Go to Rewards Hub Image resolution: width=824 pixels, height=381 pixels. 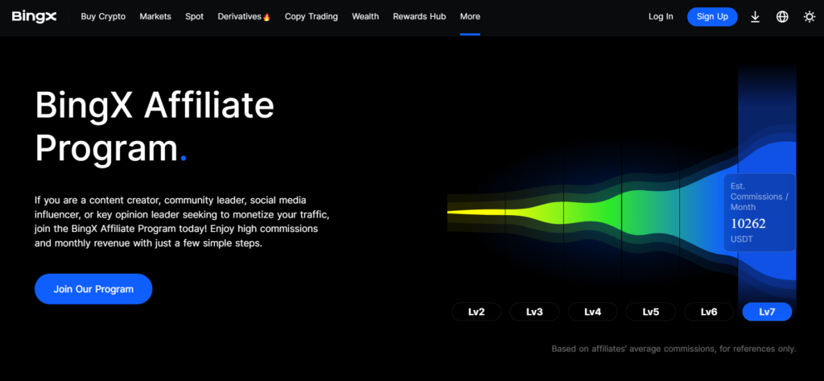[x=419, y=16]
